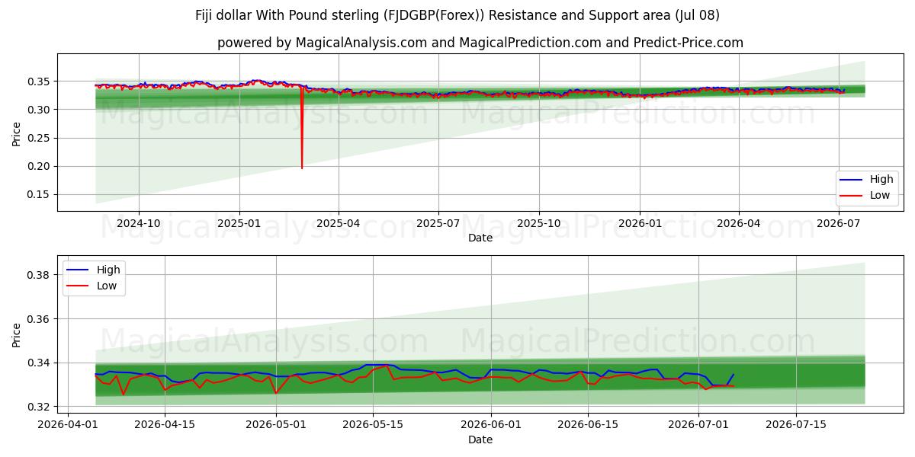Click the 'Price' y-axis title of the bottom chart

point(17,334)
